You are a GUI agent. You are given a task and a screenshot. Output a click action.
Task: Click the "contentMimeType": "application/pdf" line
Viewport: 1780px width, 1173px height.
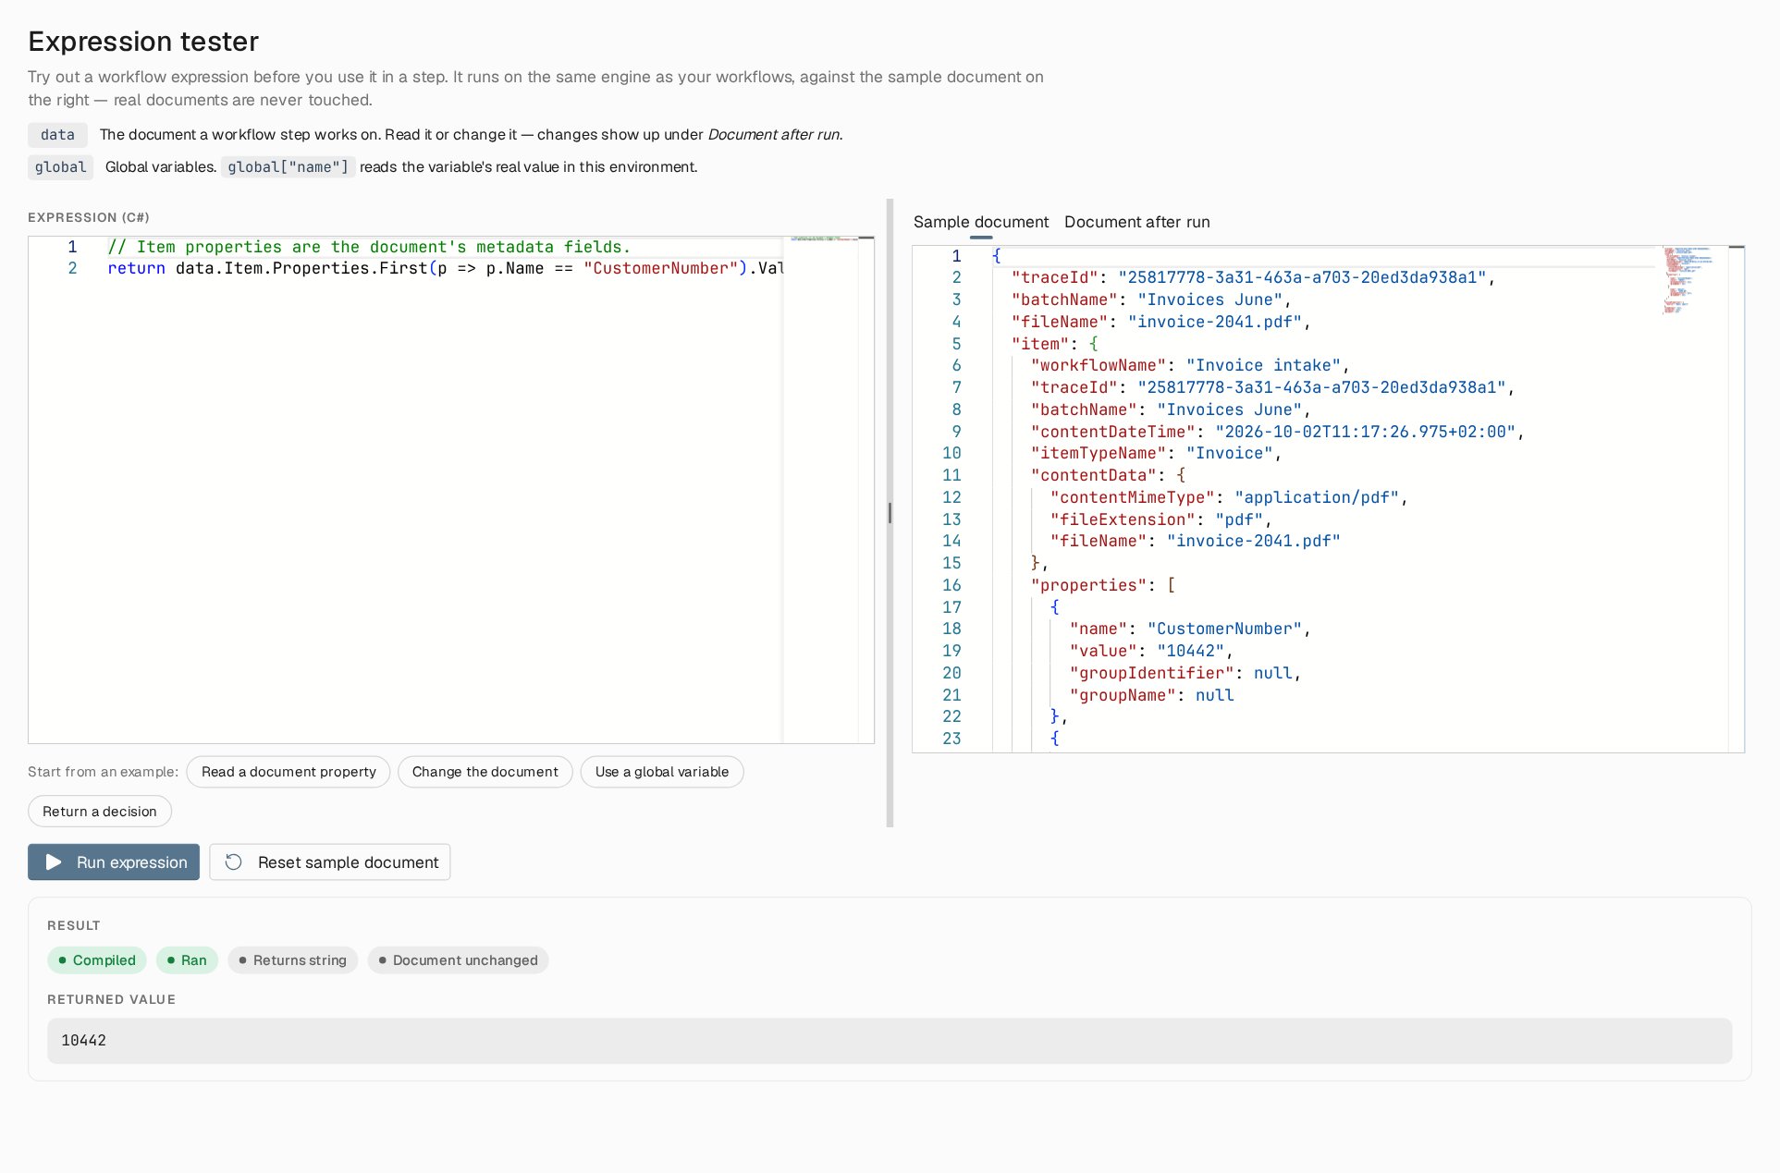(1229, 497)
